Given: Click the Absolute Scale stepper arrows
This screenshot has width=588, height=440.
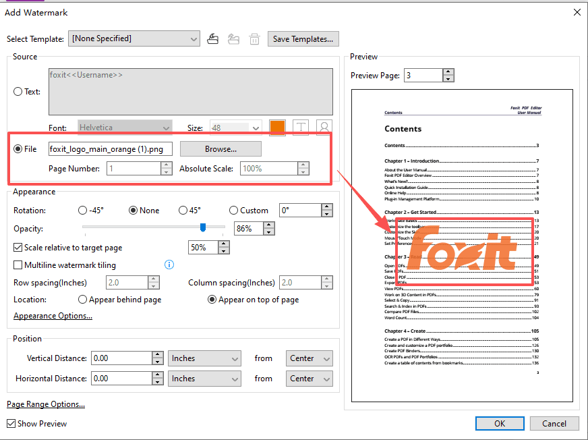Looking at the screenshot, I should pyautogui.click(x=303, y=169).
